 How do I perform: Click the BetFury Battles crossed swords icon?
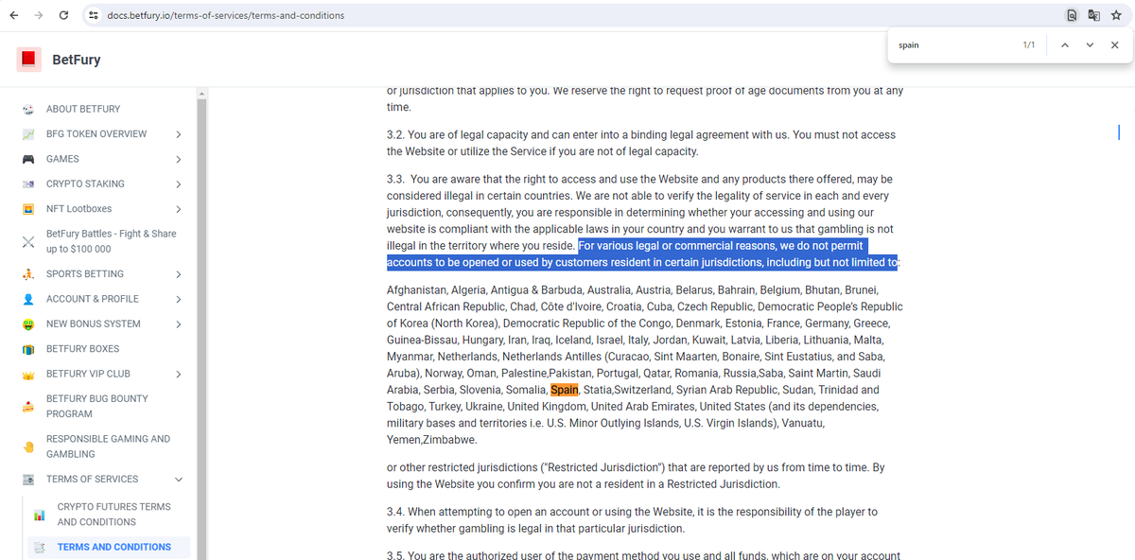click(28, 241)
